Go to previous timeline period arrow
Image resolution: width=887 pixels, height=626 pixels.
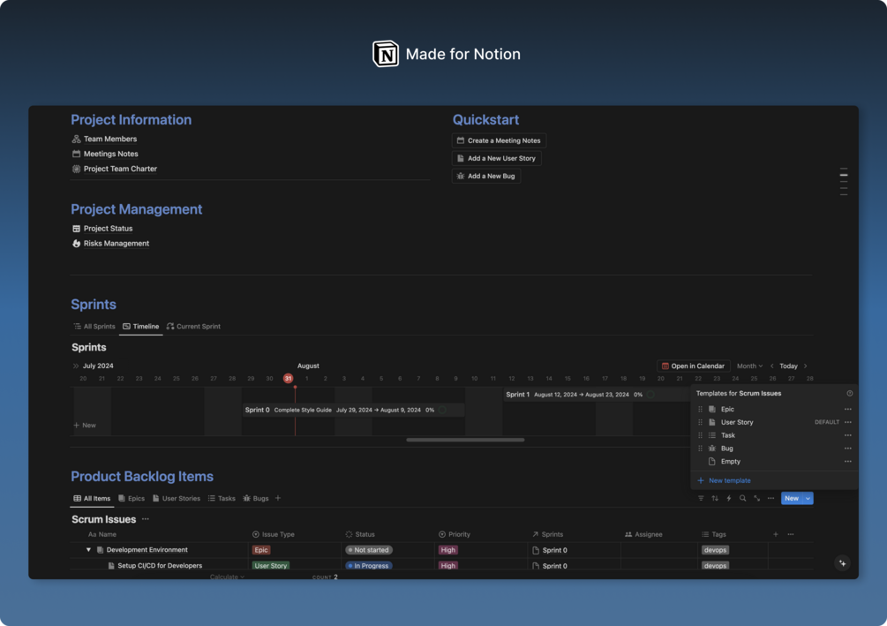(x=771, y=366)
